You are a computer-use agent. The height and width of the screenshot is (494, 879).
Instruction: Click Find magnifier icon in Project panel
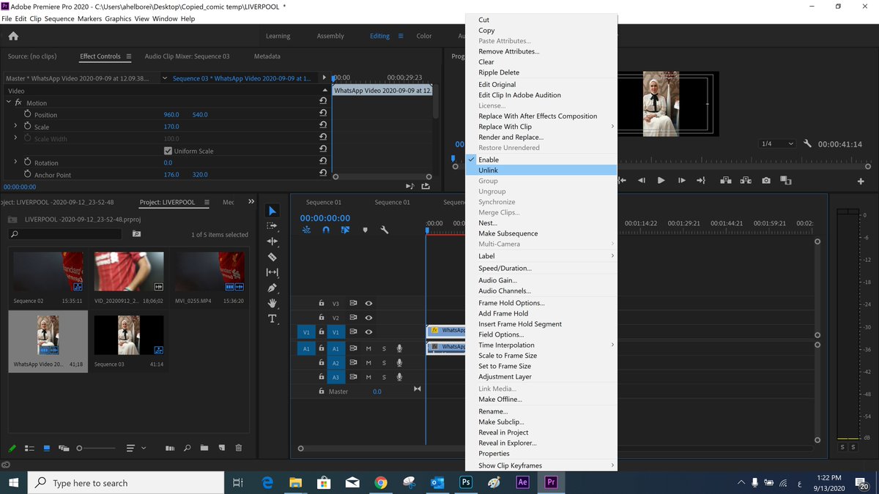click(188, 448)
